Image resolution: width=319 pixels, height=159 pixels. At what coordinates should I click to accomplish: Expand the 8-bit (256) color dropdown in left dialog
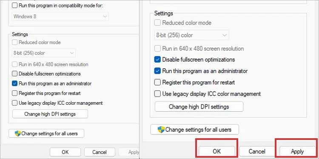(x=44, y=53)
